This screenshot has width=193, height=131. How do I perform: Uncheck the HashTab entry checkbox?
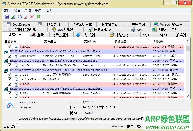pyautogui.click(x=10, y=65)
